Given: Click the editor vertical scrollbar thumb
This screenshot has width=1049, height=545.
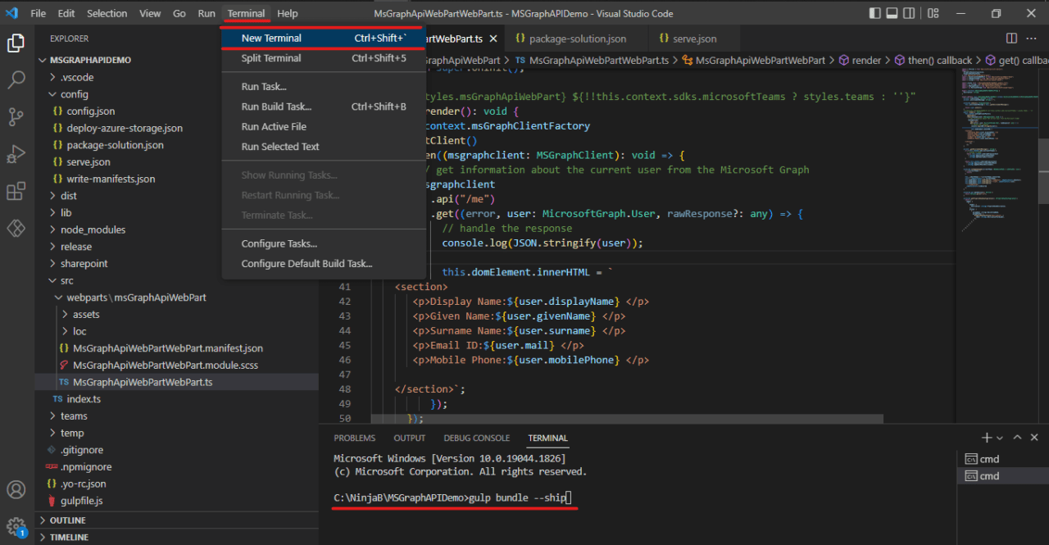Looking at the screenshot, I should (x=1043, y=170).
